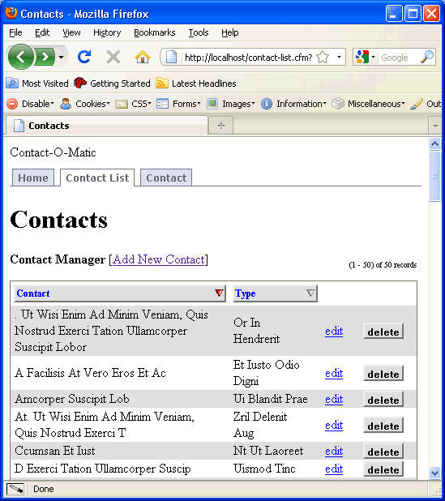Open the Bookmarks menu
Viewport: 445px width, 501px height.
coord(155,32)
